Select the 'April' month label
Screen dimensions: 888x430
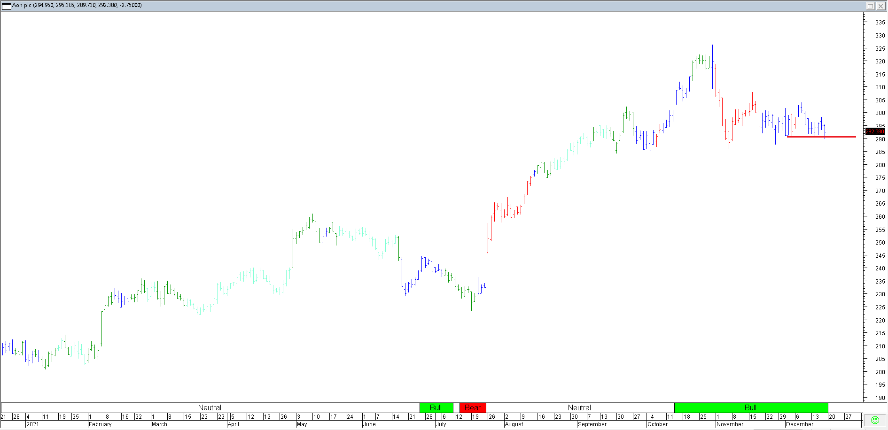pos(234,424)
